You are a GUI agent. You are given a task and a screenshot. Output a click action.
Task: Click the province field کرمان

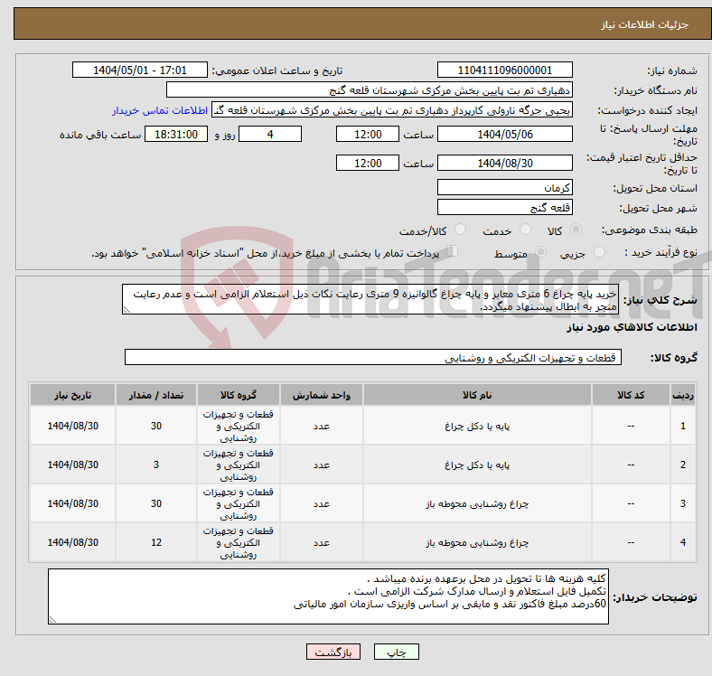pyautogui.click(x=505, y=187)
